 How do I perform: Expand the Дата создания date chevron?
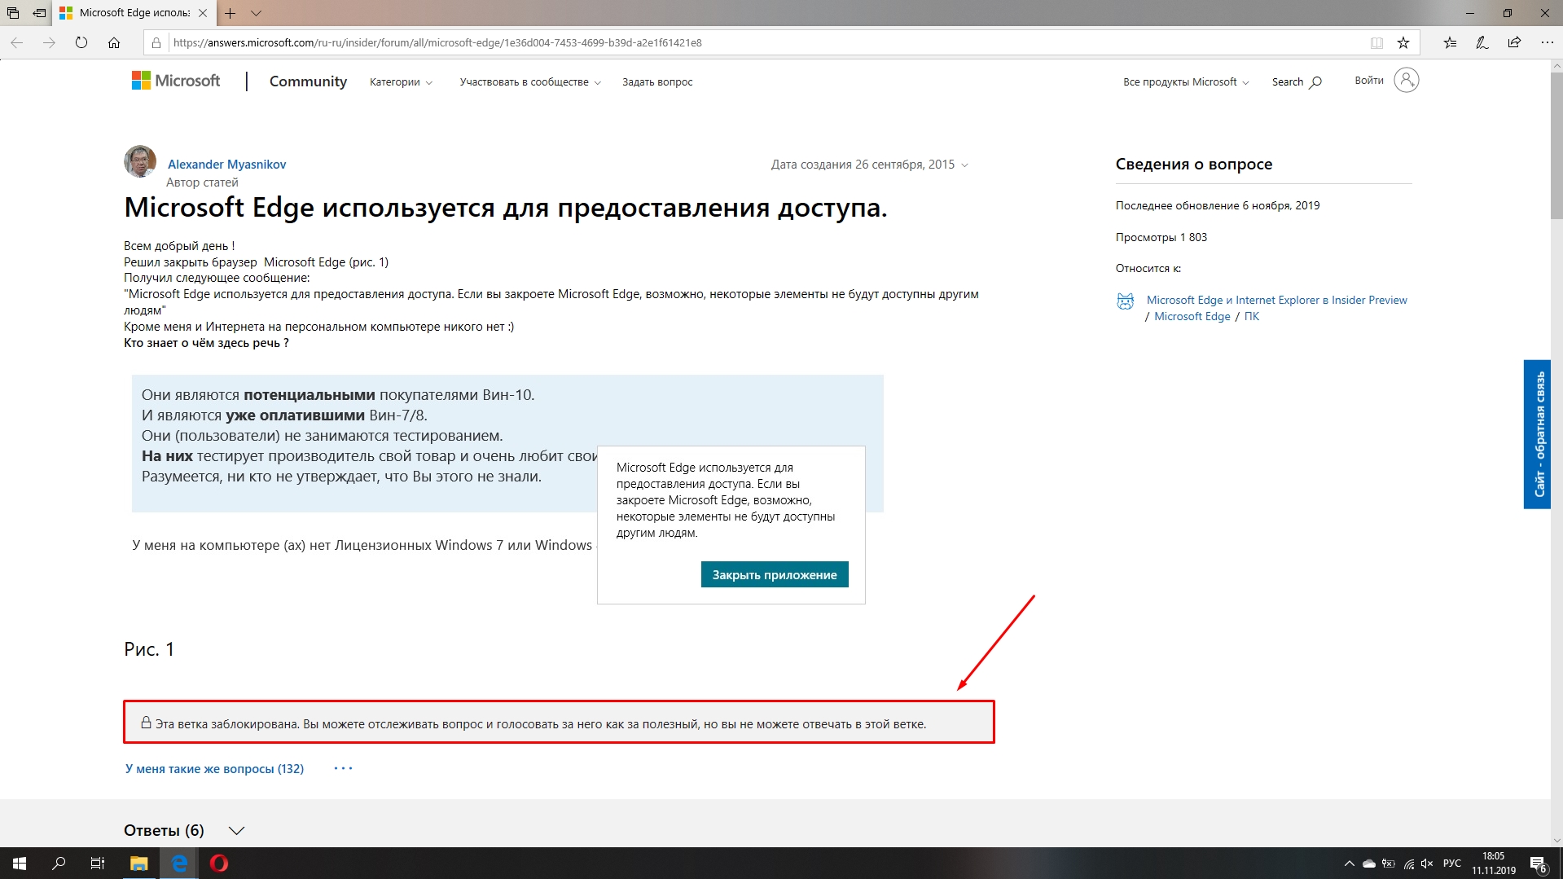964,165
